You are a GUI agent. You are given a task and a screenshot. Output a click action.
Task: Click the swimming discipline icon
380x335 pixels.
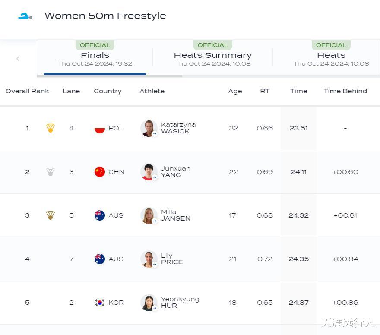coord(25,16)
